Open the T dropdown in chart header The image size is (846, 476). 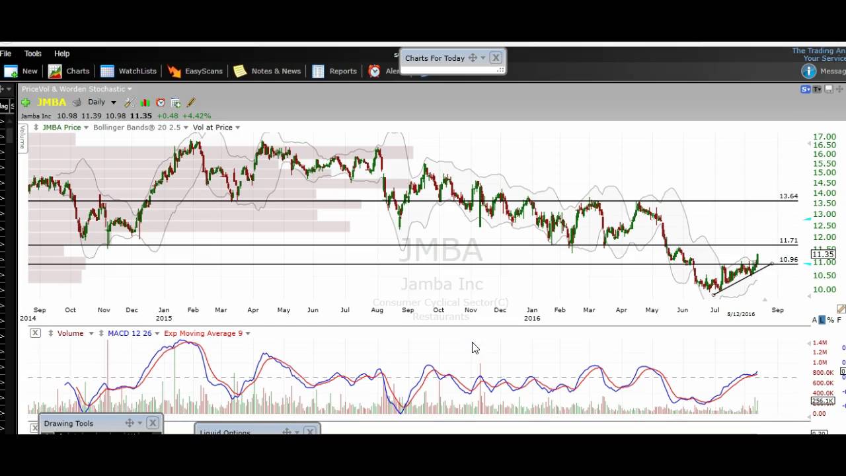tap(817, 89)
